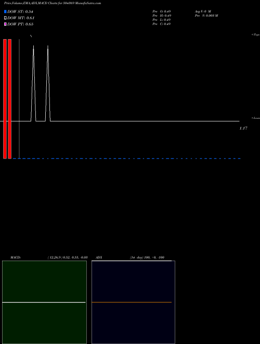Click the 'MACD:' panel label

coord(16,257)
